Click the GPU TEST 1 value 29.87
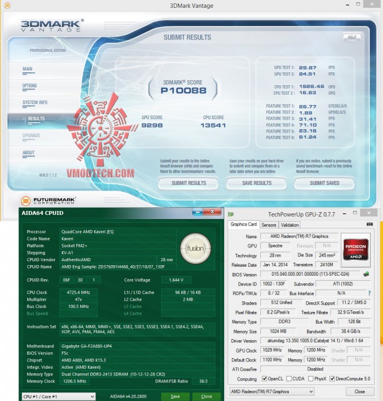 click(x=308, y=68)
